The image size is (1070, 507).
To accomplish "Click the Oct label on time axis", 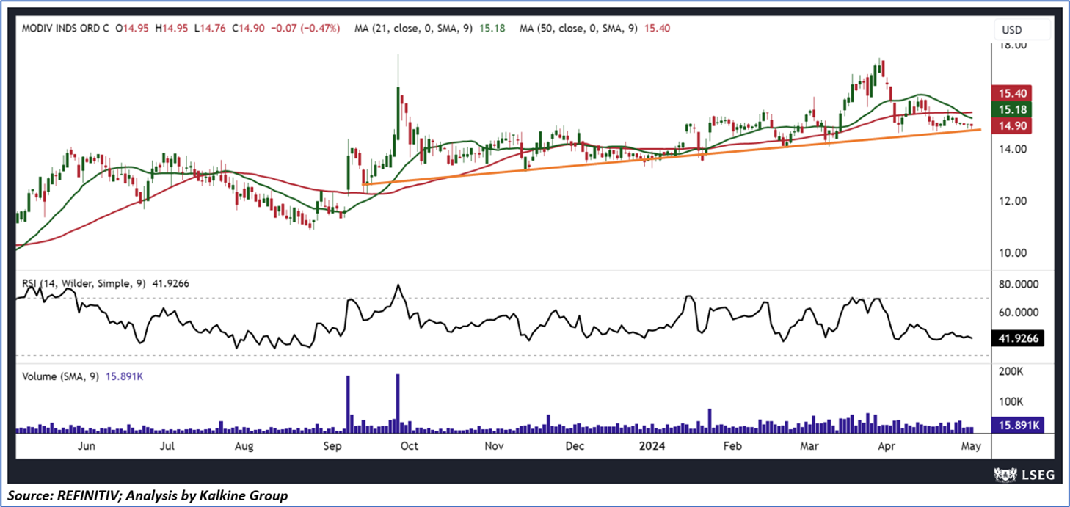I will pyautogui.click(x=410, y=446).
